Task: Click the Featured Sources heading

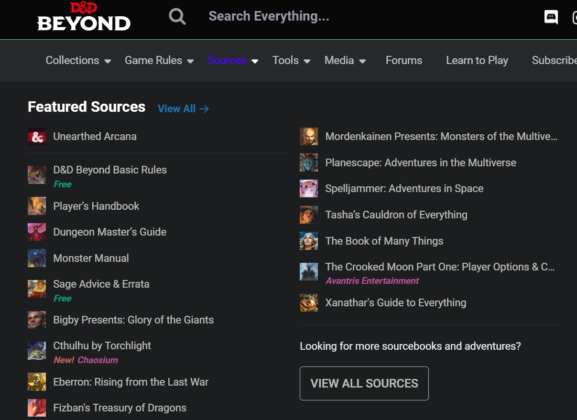Action: [x=87, y=107]
